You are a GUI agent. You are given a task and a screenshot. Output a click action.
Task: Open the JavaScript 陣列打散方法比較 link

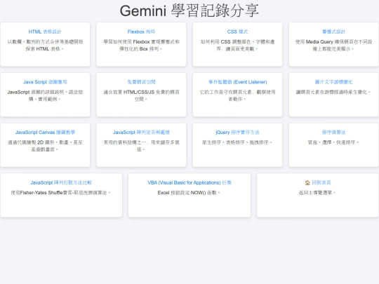pyautogui.click(x=61, y=182)
